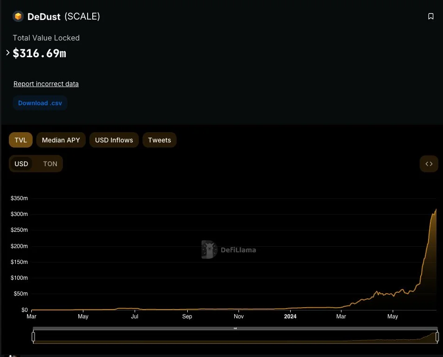Click the $316.69m TVL value
443x357 pixels.
click(40, 54)
